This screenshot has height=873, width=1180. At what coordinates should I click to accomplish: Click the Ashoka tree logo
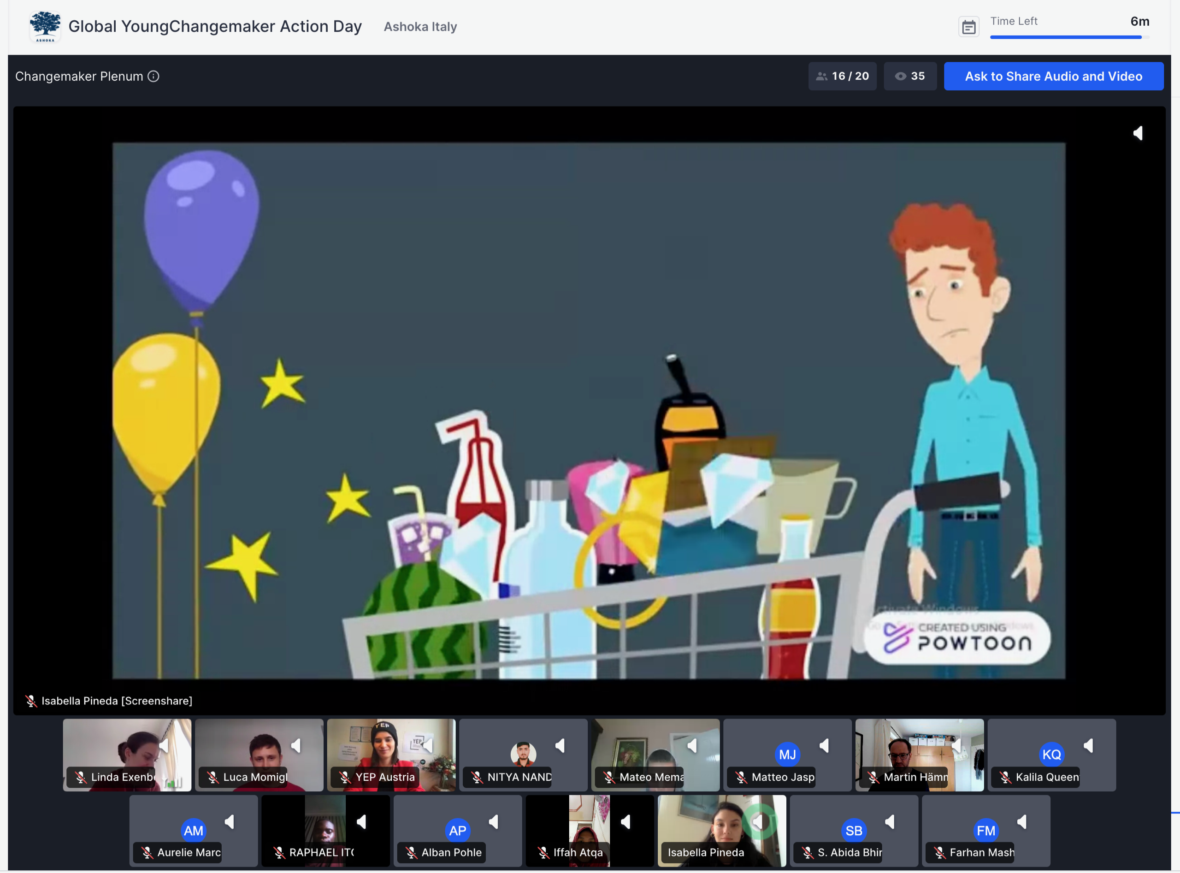coord(45,26)
